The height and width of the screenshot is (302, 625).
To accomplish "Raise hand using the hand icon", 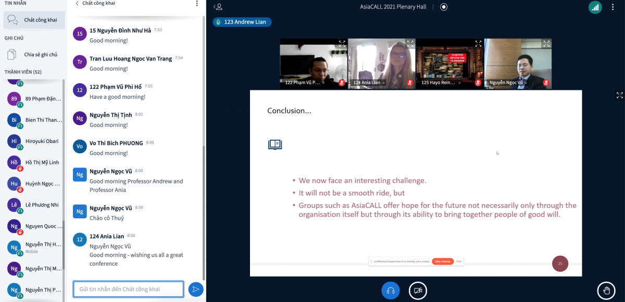I will (x=605, y=291).
